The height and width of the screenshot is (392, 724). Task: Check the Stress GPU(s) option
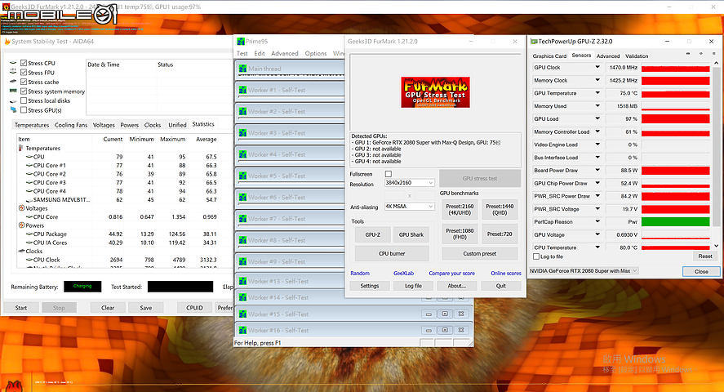pos(24,110)
